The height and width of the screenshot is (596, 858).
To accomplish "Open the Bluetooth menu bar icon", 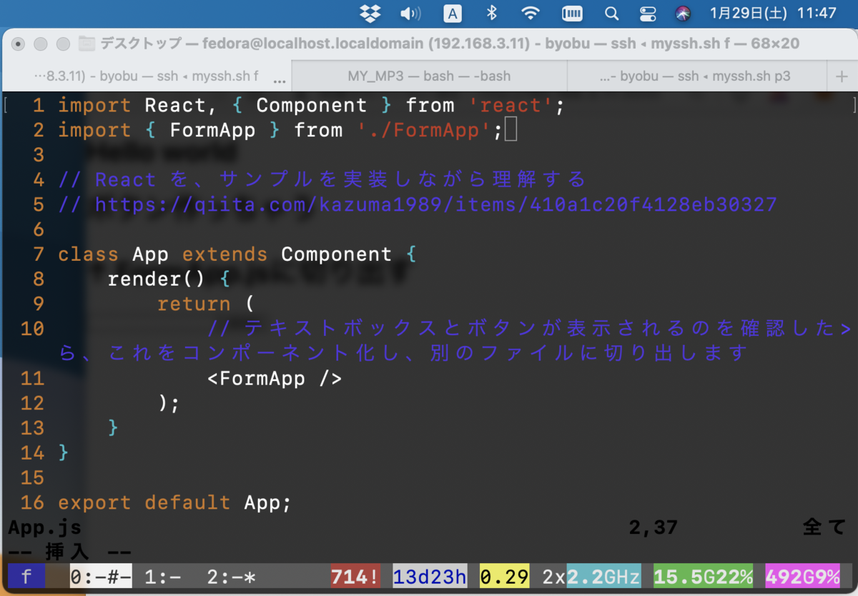I will pyautogui.click(x=492, y=13).
